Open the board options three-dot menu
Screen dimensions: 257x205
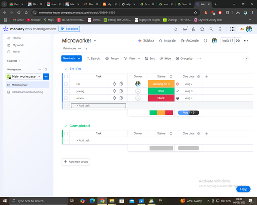(x=246, y=40)
